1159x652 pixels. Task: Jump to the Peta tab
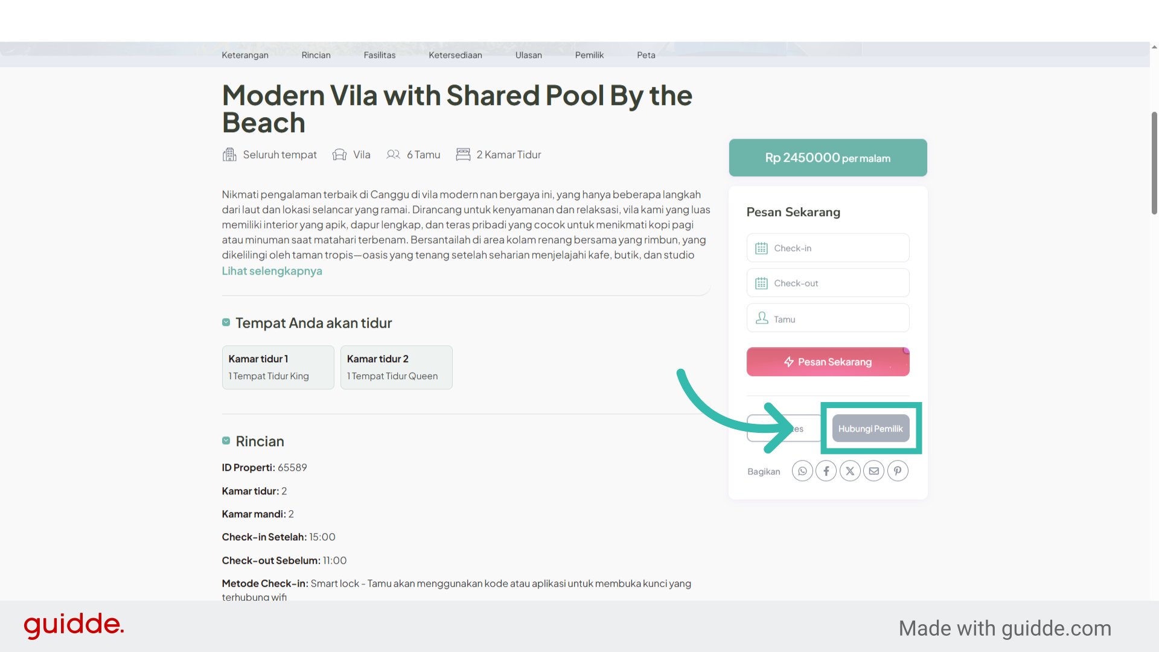(646, 55)
